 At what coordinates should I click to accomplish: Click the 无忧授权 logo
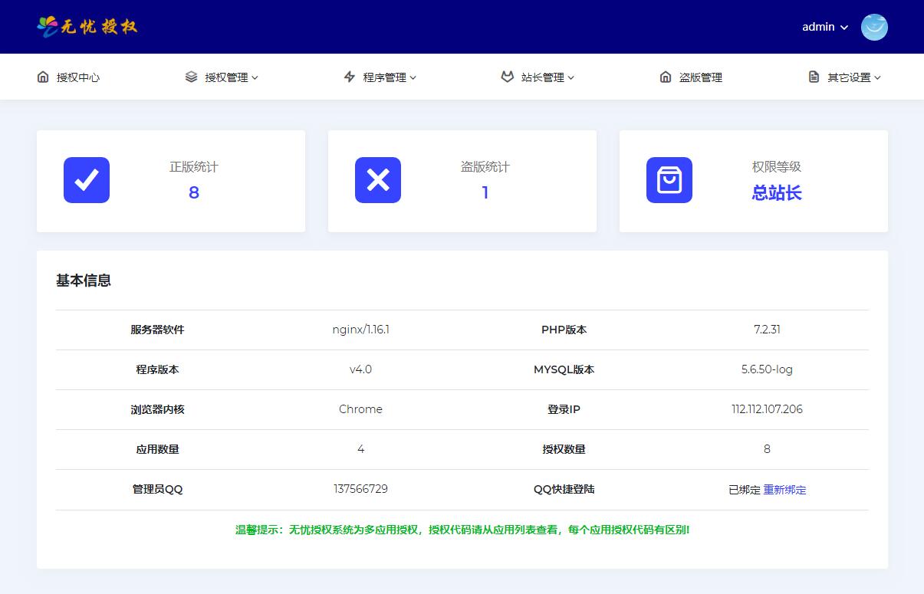point(87,26)
